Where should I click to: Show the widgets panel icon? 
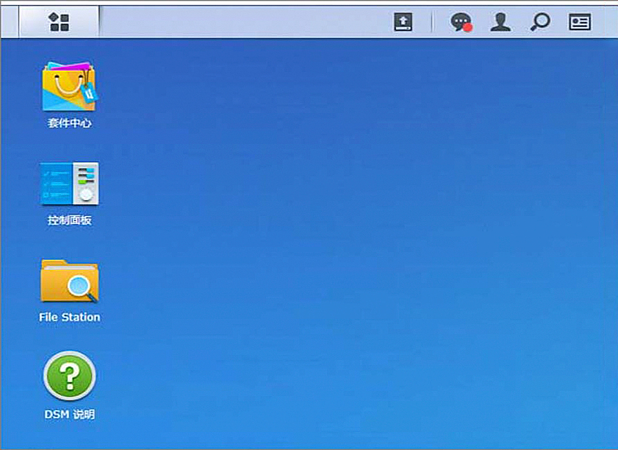tap(579, 22)
